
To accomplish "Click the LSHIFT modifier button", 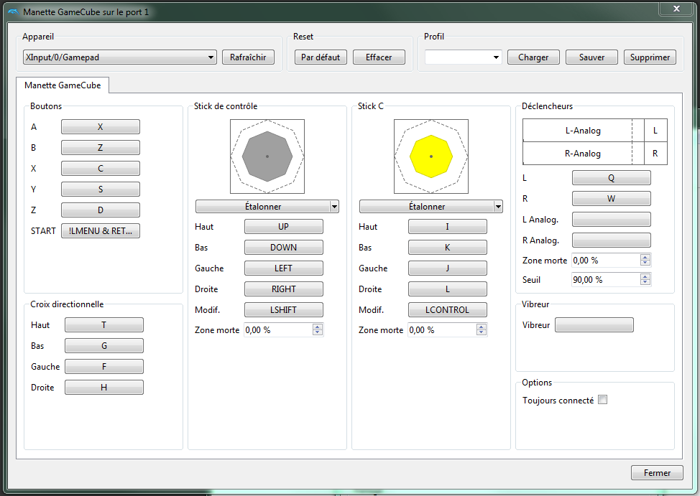I will pyautogui.click(x=283, y=310).
